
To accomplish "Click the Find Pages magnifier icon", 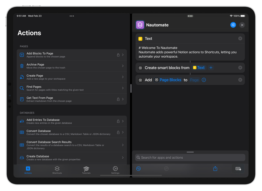I will point(22,88).
